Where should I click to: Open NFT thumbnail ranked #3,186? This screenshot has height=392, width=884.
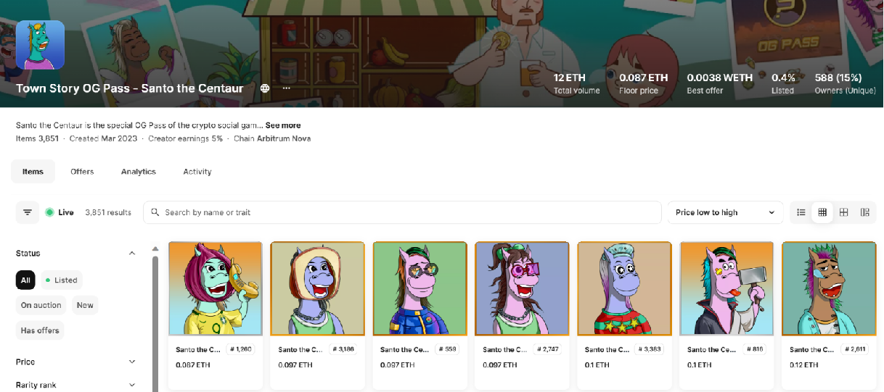tap(318, 288)
